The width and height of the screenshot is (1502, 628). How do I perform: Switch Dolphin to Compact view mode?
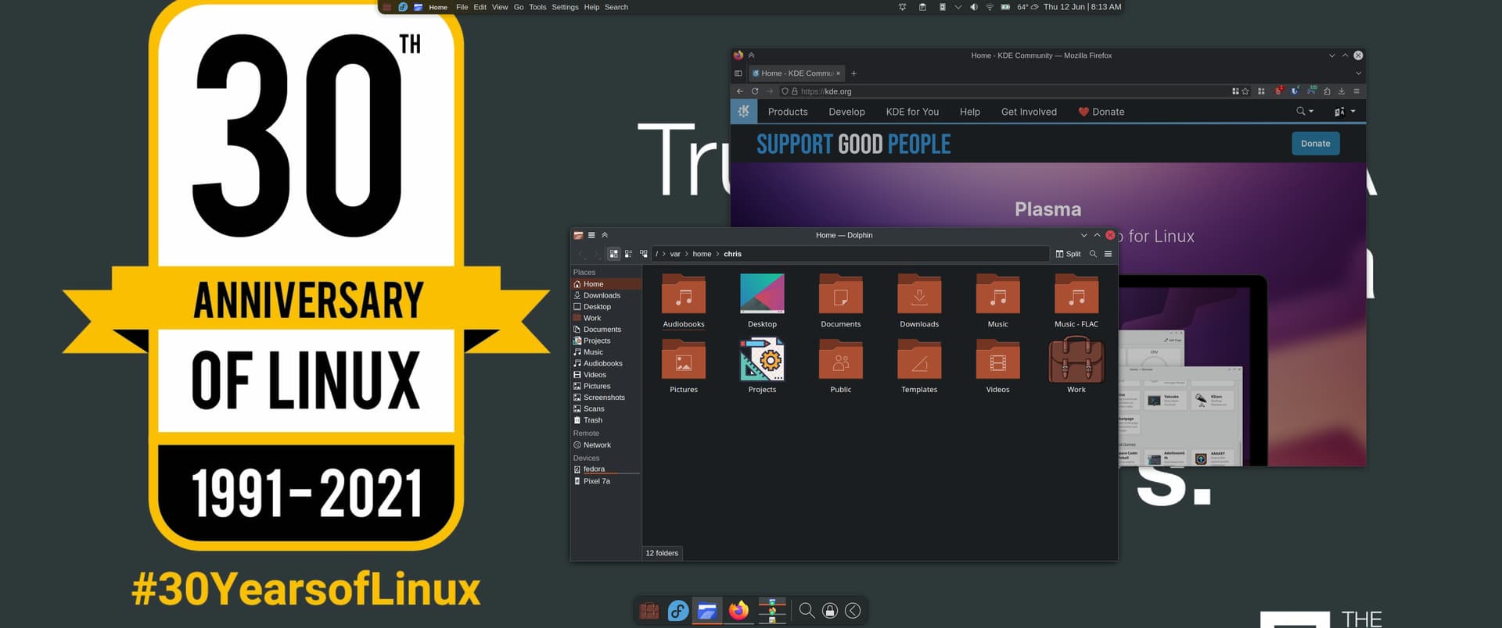point(629,254)
